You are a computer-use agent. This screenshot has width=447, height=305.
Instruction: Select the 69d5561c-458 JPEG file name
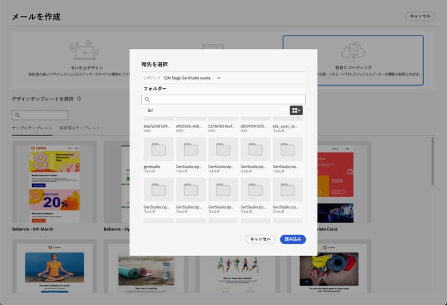point(189,126)
